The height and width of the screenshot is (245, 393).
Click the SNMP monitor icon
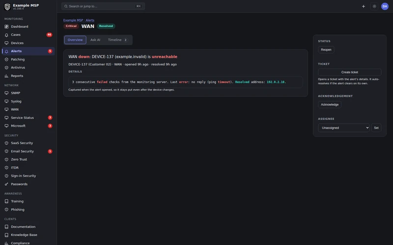6,93
